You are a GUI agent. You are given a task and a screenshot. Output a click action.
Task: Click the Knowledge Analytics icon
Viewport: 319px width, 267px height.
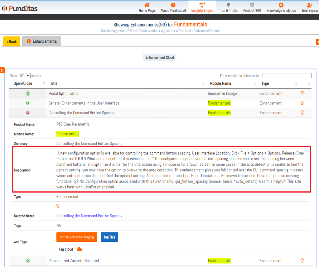point(281,5)
